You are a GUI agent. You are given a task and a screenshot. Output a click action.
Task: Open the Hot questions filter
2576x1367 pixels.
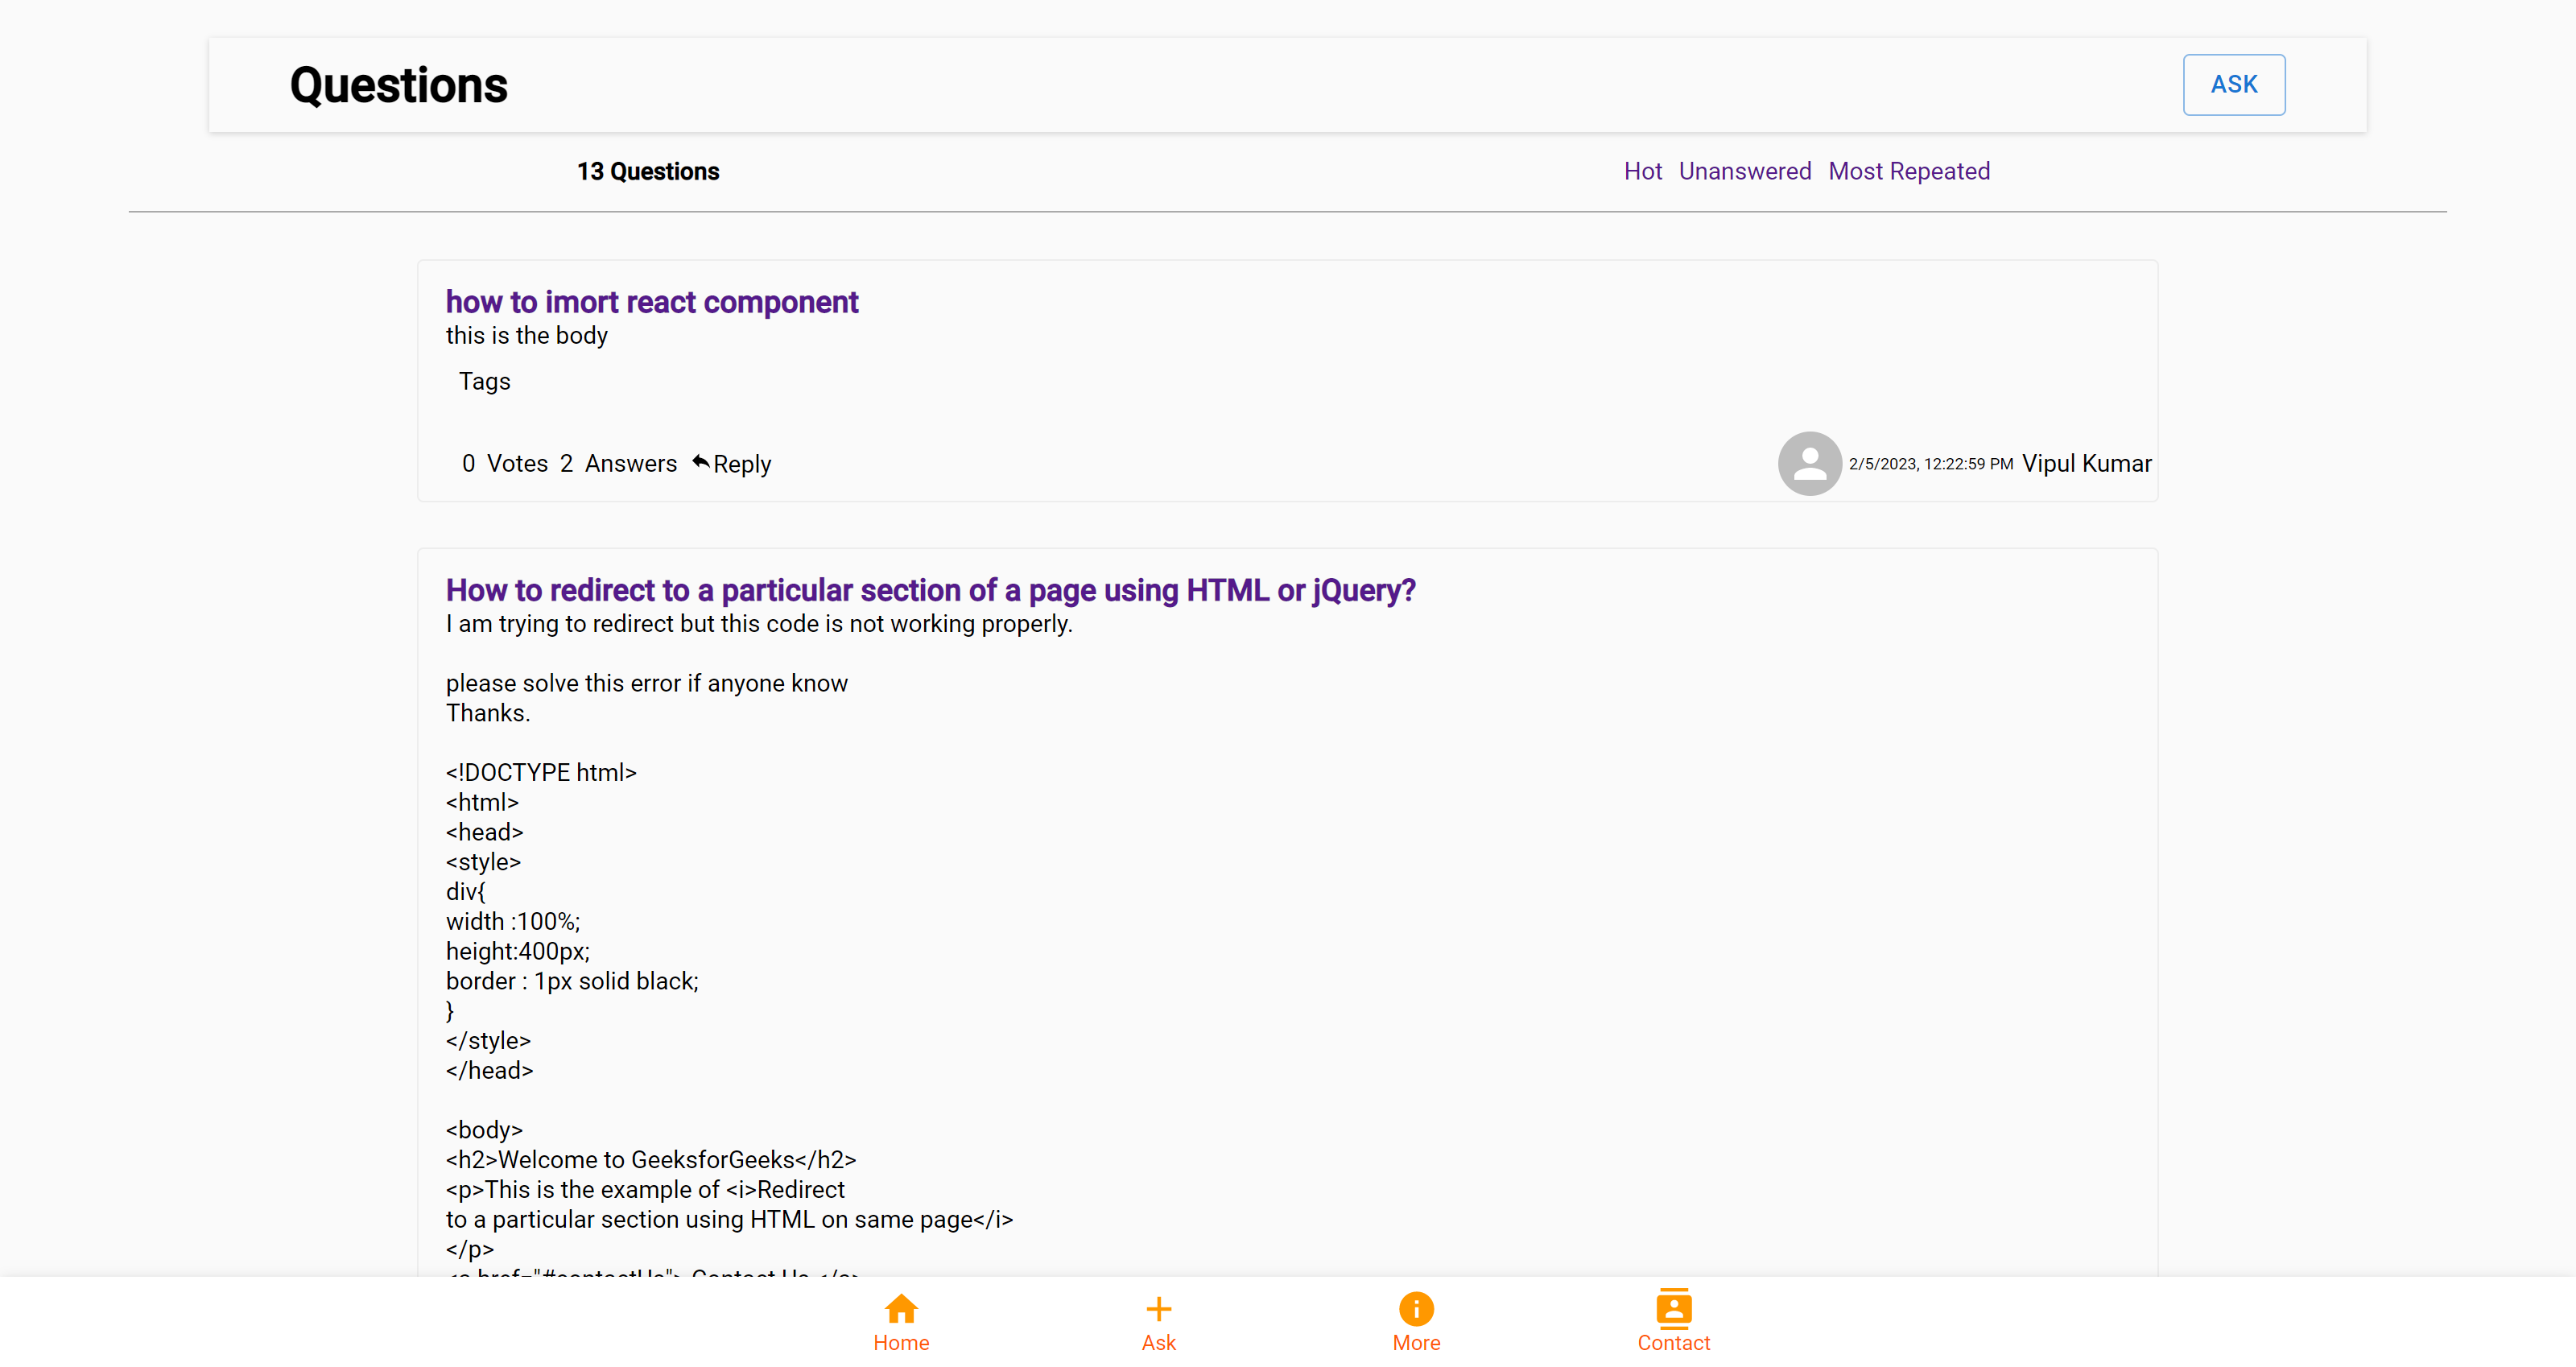pos(1643,171)
